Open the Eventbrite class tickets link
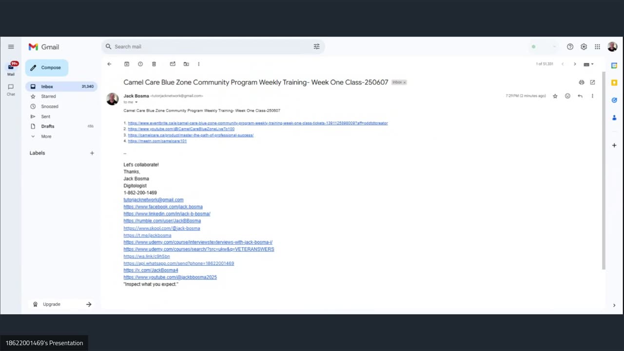Image resolution: width=624 pixels, height=351 pixels. tap(258, 123)
